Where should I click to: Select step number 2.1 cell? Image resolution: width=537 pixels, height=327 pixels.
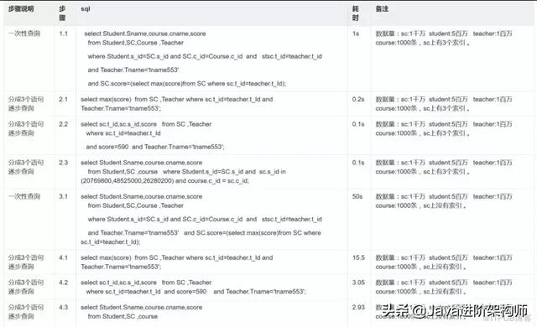64,99
